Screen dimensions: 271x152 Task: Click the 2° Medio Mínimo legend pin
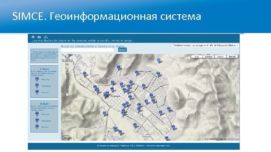pos(37,127)
